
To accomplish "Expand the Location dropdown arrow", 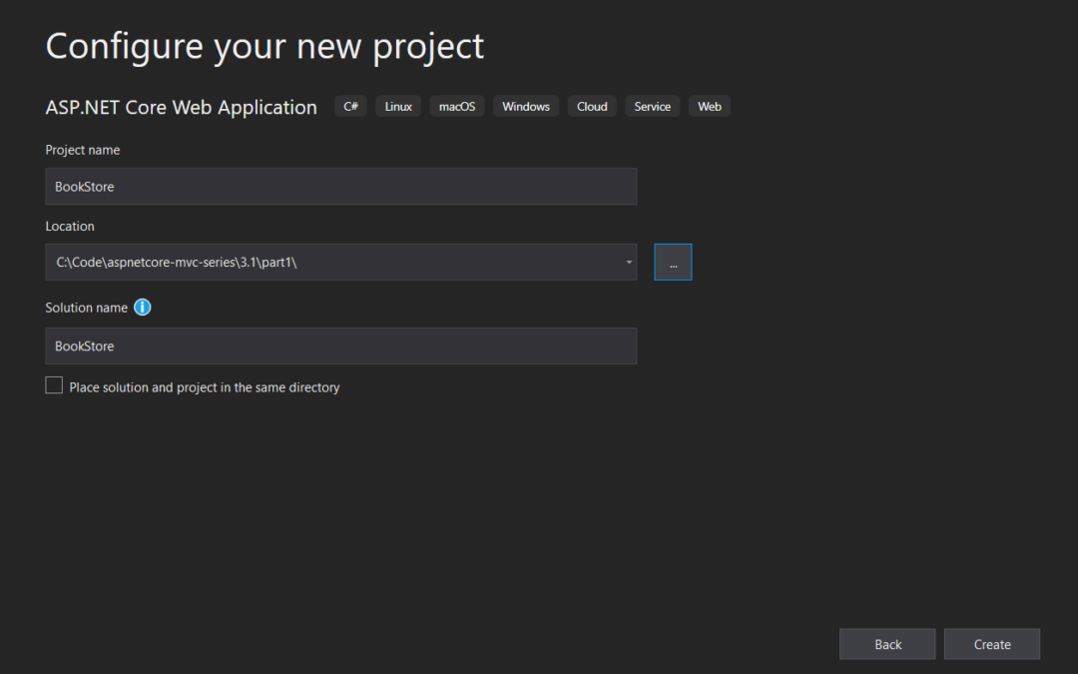I will tap(629, 263).
